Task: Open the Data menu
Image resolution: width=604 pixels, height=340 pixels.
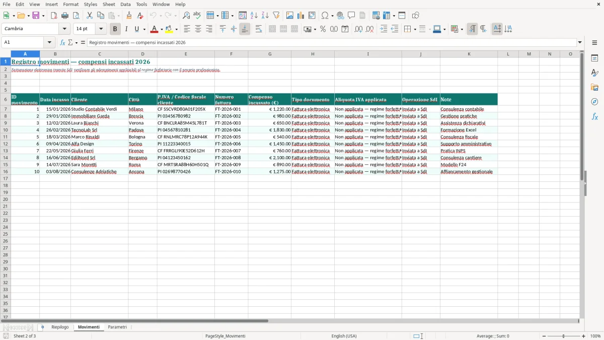Action: coord(125,4)
